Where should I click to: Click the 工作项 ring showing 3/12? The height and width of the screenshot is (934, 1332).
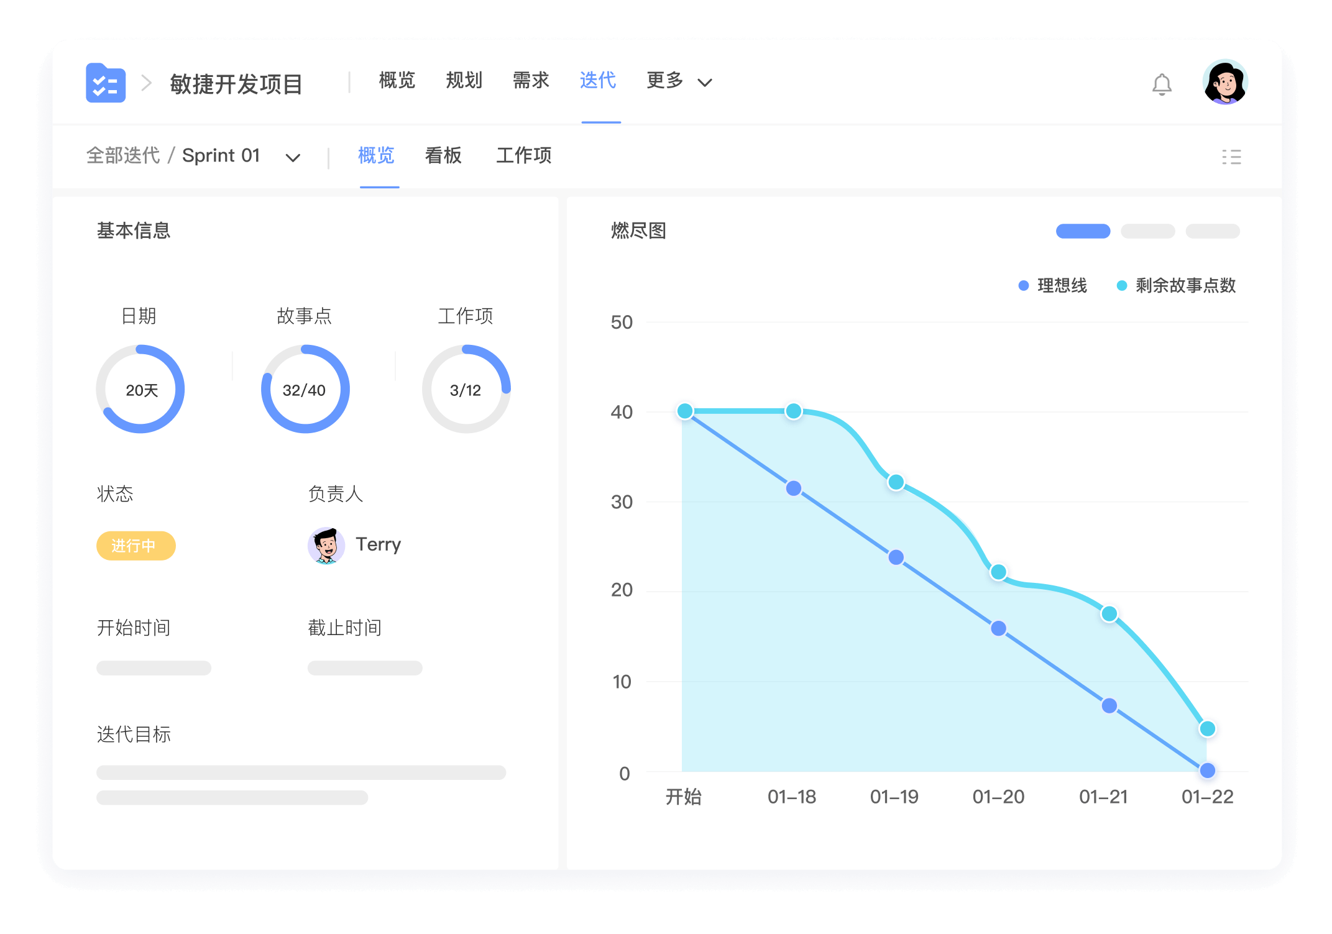click(466, 389)
